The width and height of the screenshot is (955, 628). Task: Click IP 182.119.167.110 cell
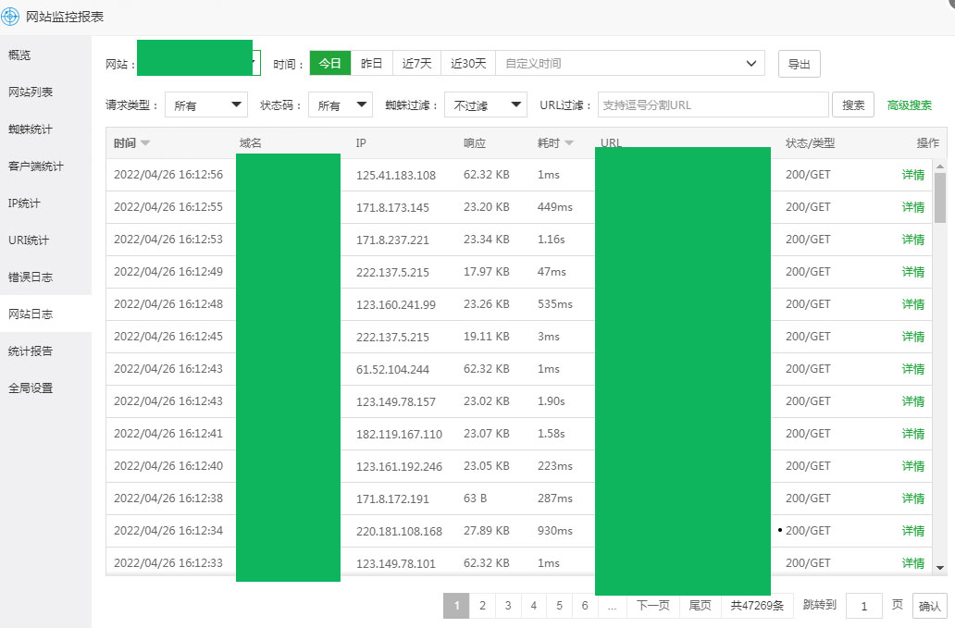399,434
